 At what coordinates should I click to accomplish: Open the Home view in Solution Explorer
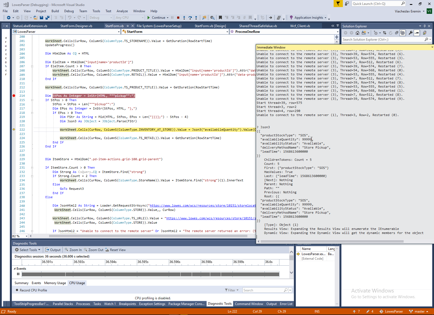tap(358, 33)
